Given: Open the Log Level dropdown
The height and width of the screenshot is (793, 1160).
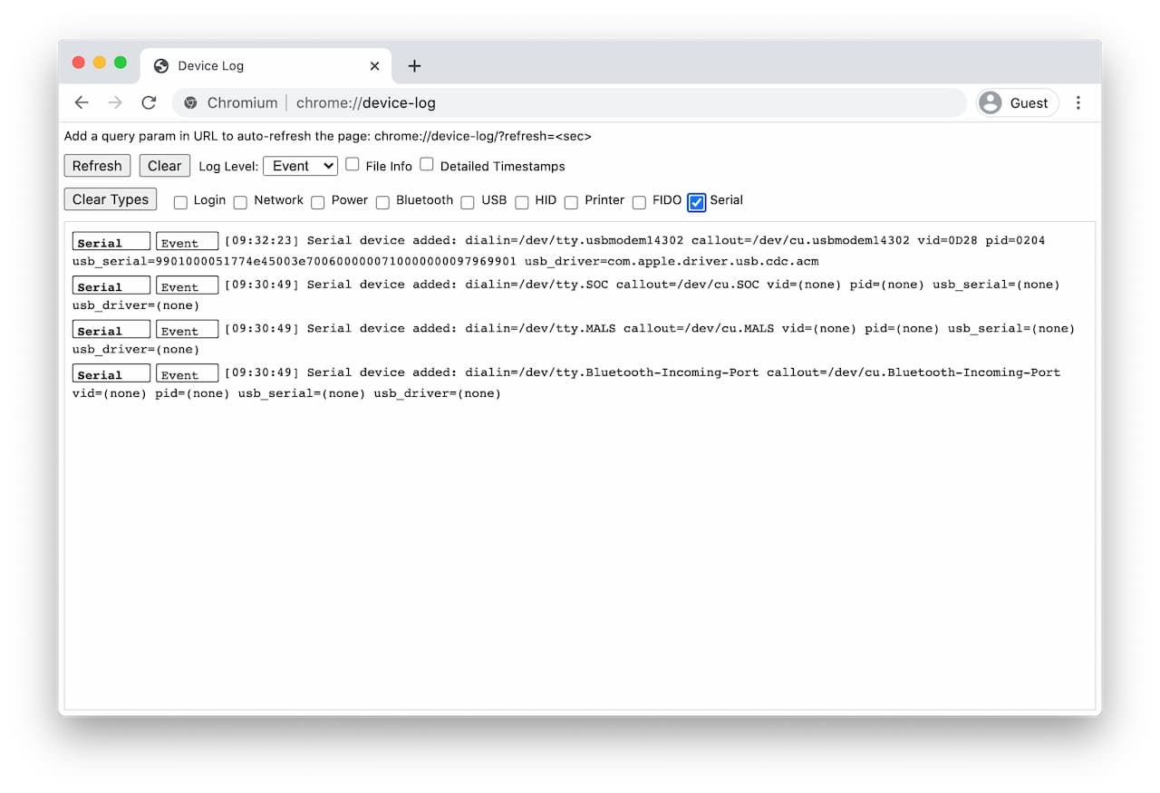Looking at the screenshot, I should [300, 165].
